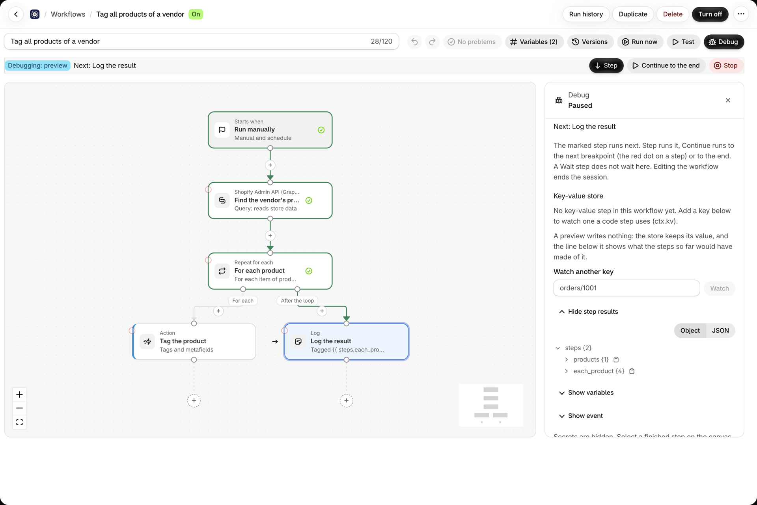Stop the debug session

point(726,65)
